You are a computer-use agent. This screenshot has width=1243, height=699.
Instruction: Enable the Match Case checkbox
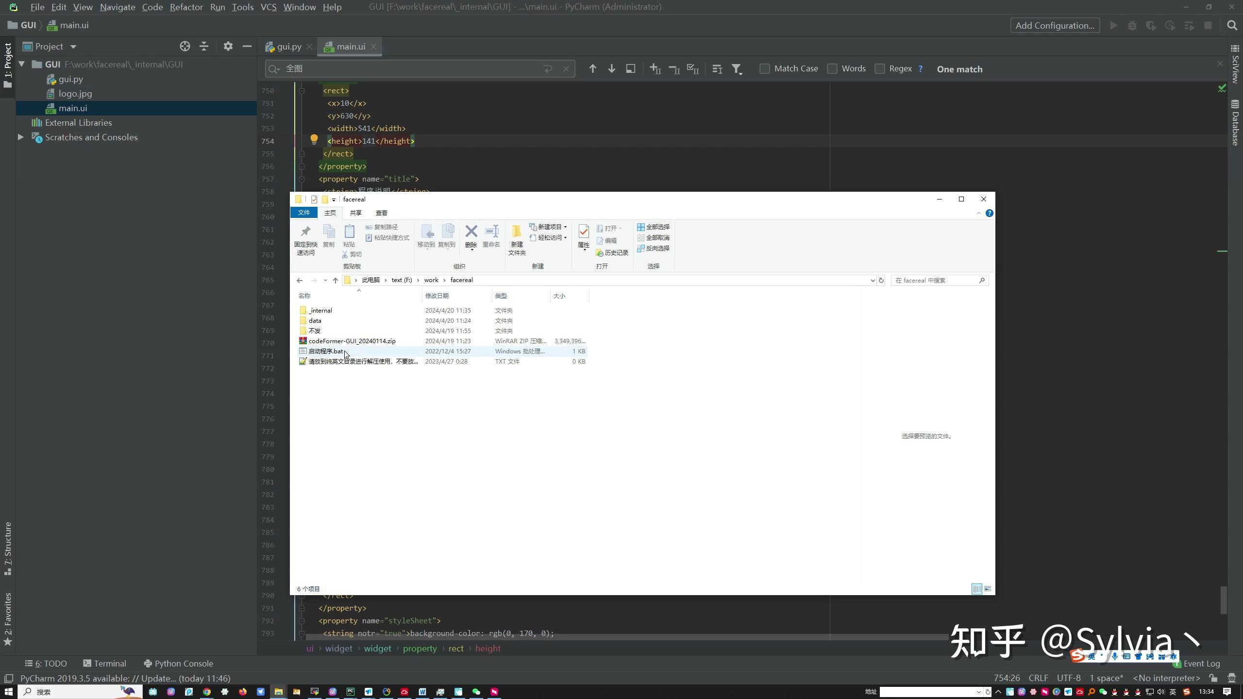[x=765, y=69]
